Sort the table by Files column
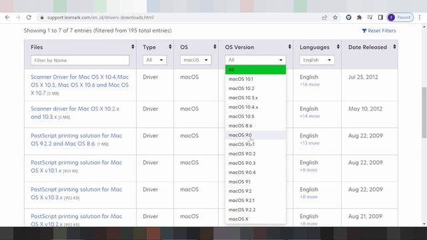The image size is (427, 240). [x=133, y=47]
